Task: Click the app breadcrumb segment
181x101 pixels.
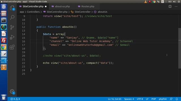Action: point(22,12)
